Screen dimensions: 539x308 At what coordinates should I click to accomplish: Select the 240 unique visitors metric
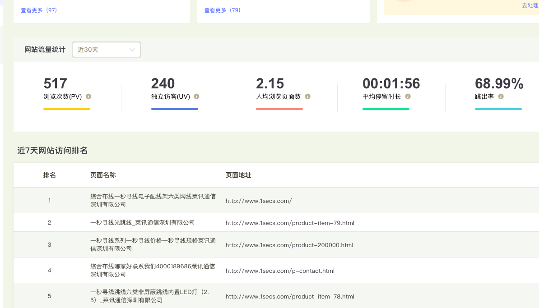tap(163, 84)
